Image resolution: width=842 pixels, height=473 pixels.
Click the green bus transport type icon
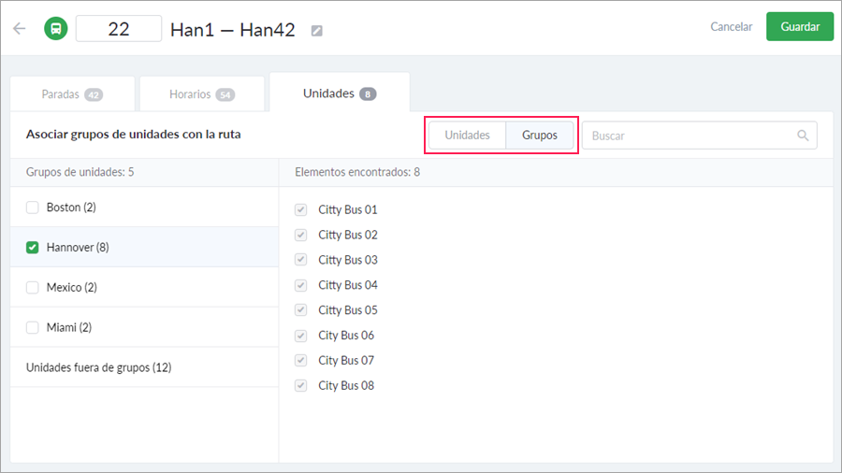point(56,28)
